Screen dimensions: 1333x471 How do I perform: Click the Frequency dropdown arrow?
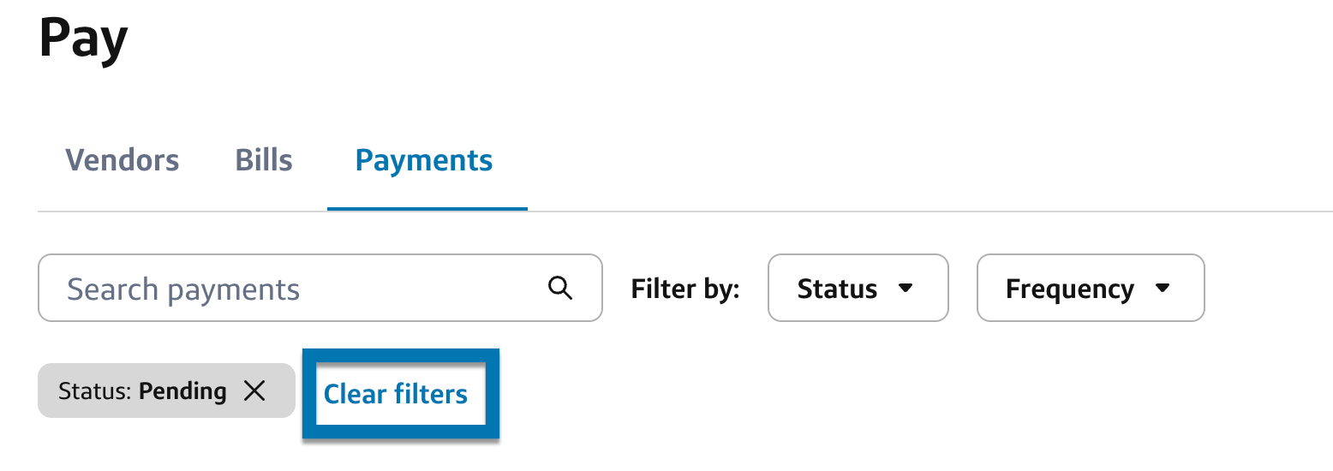click(1163, 289)
